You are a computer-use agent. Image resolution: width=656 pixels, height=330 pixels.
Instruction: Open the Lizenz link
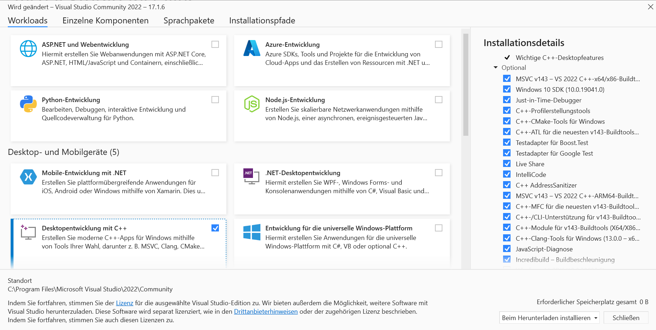point(125,303)
